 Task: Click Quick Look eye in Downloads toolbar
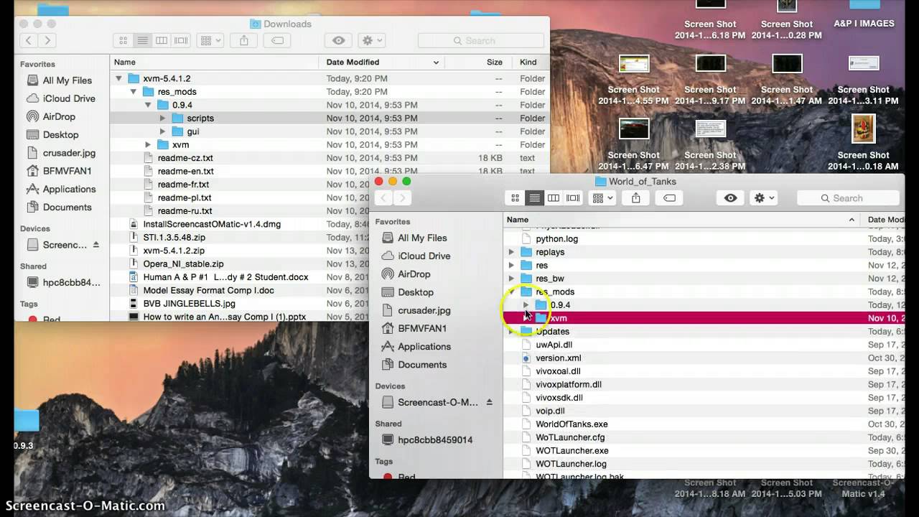pyautogui.click(x=339, y=41)
